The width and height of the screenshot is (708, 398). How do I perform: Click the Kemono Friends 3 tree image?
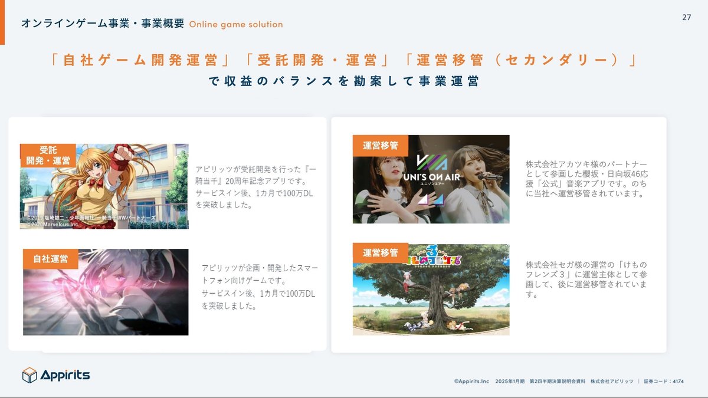tap(431, 290)
